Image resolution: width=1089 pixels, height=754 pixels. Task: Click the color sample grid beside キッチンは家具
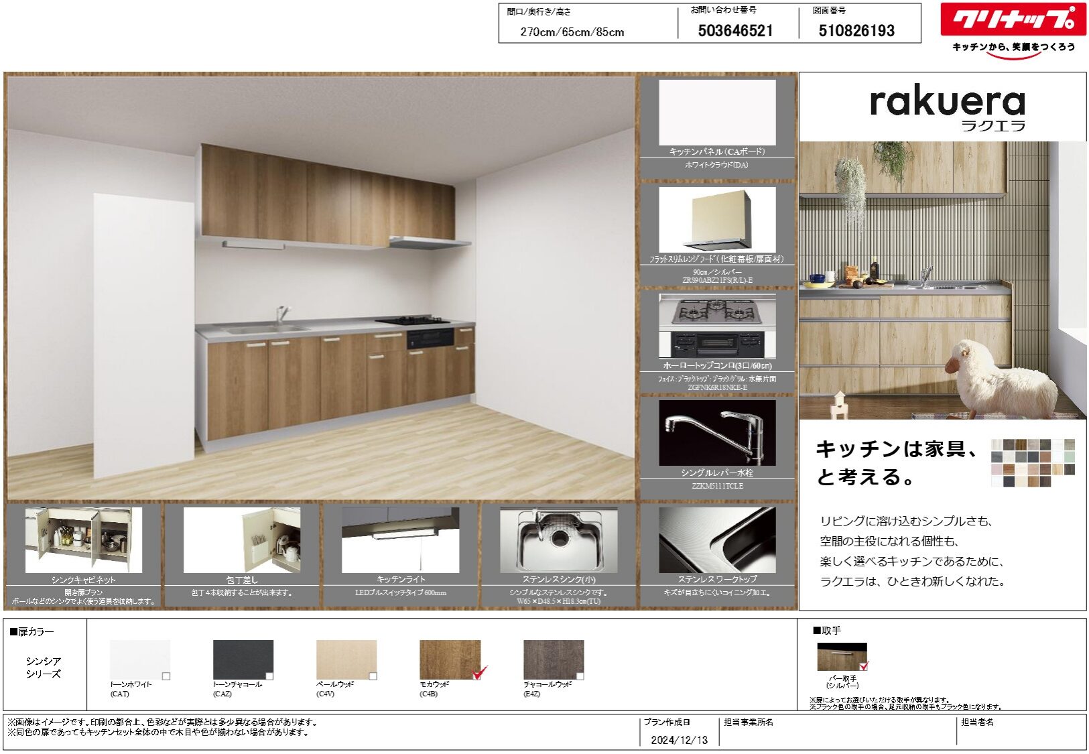click(1032, 462)
